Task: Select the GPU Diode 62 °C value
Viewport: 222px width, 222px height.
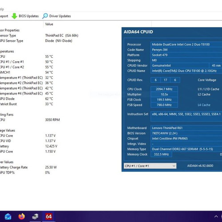Action: tap(49, 99)
